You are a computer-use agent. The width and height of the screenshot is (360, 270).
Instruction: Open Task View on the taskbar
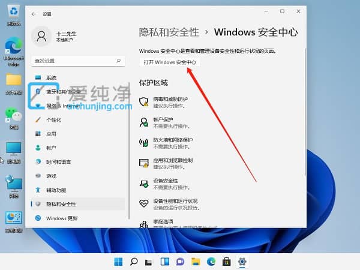149,262
